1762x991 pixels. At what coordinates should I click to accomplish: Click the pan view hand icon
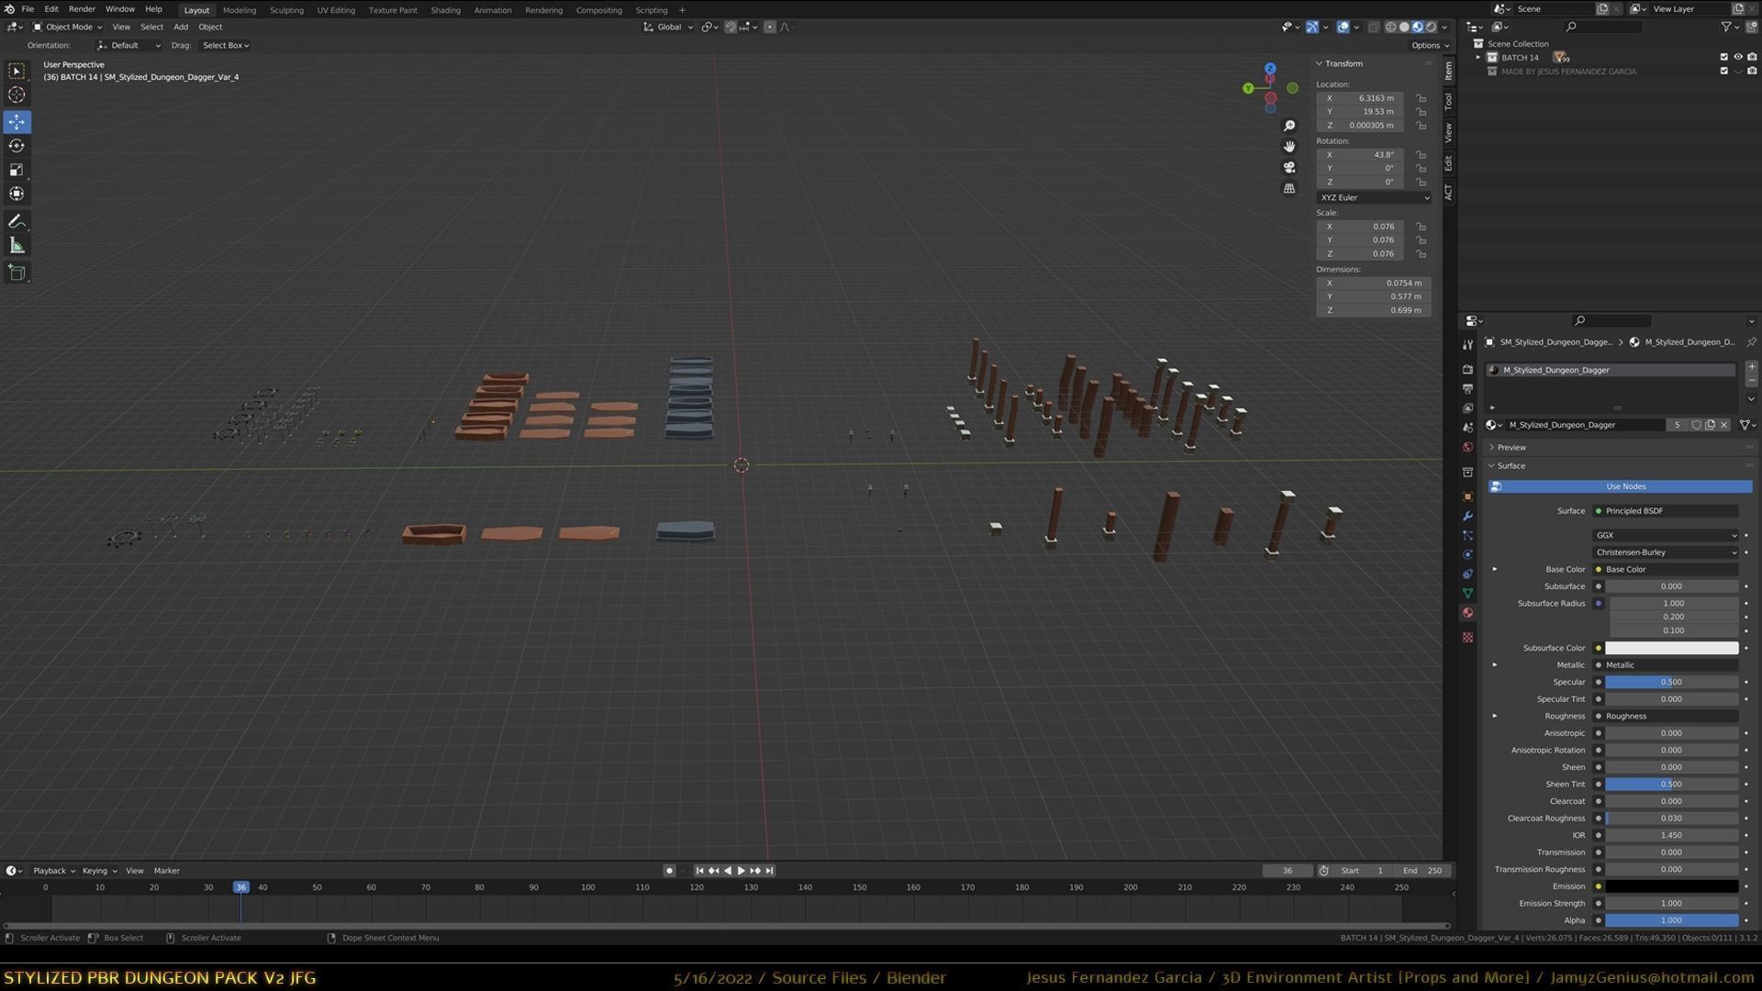tap(1289, 147)
